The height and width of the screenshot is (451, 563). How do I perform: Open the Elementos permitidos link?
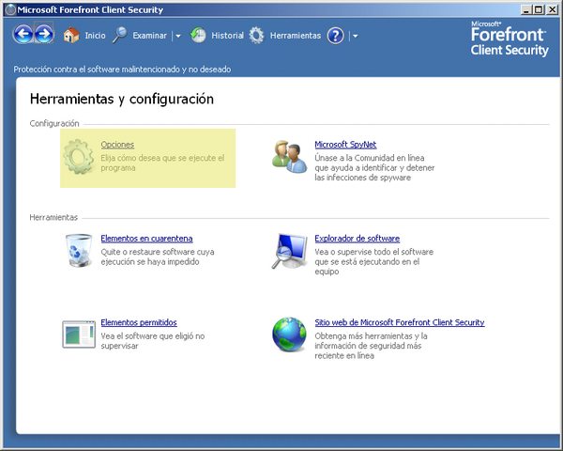[139, 322]
